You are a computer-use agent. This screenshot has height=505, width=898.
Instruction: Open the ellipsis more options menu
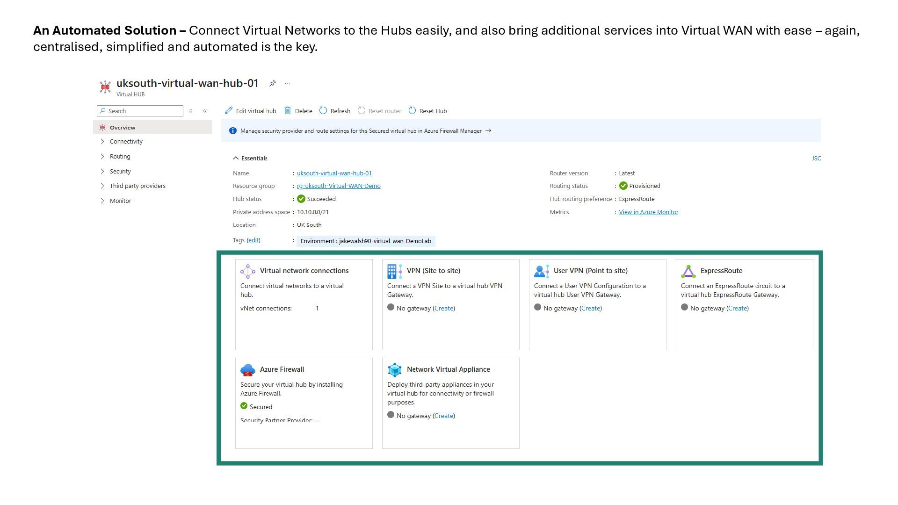click(288, 83)
